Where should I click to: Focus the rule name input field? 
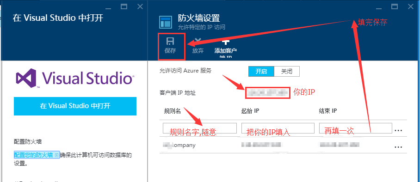coord(200,128)
